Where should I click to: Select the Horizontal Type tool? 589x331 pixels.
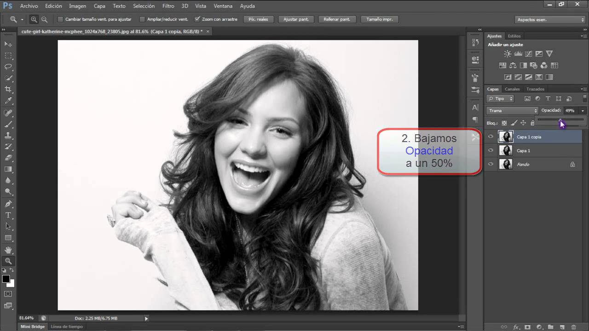(8, 215)
